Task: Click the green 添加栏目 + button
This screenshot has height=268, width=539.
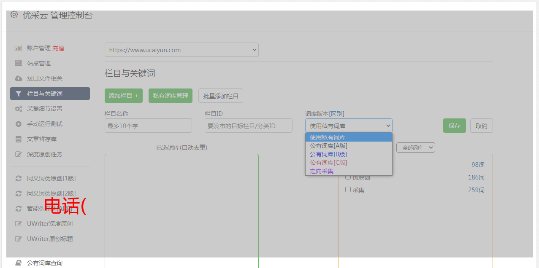Action: (124, 96)
